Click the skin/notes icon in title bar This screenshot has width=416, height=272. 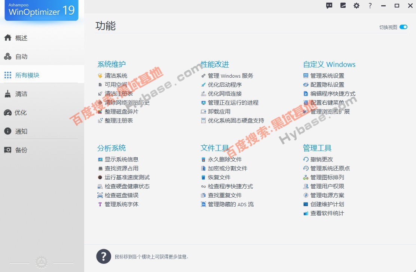click(x=343, y=5)
